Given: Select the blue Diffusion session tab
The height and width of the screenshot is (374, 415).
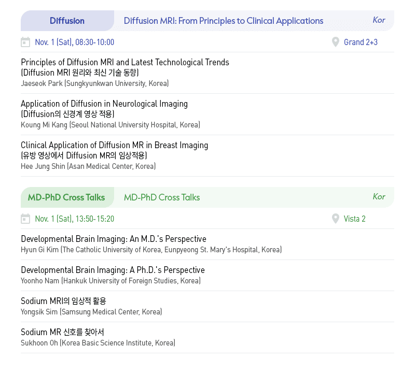Looking at the screenshot, I should [x=67, y=21].
